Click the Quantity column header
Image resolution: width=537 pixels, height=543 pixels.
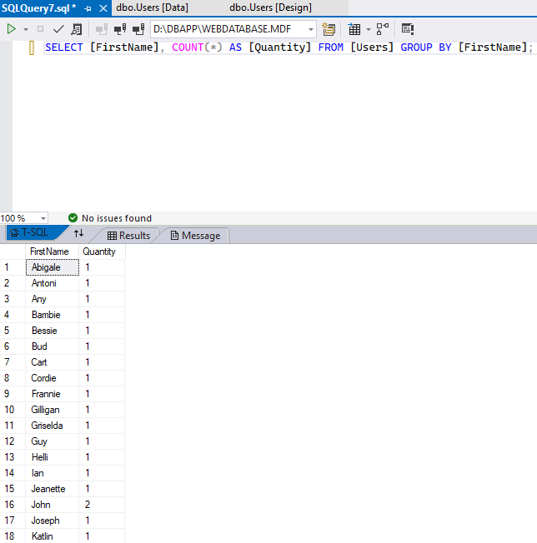102,252
